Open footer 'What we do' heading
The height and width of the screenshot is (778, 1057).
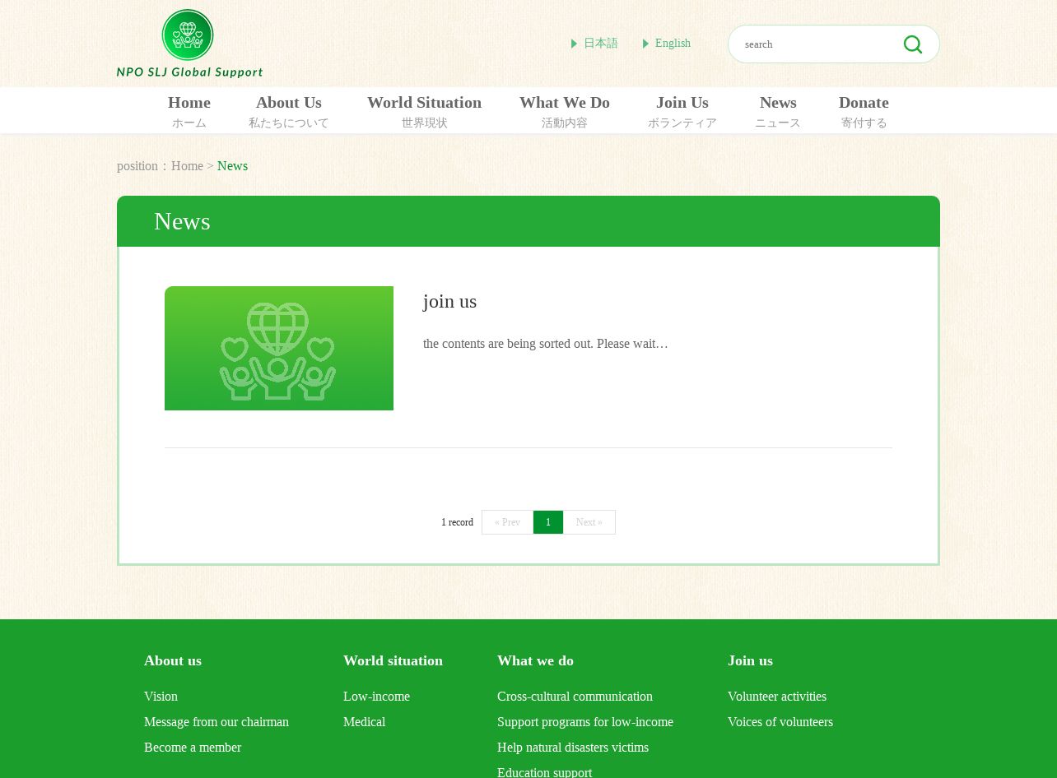(535, 660)
